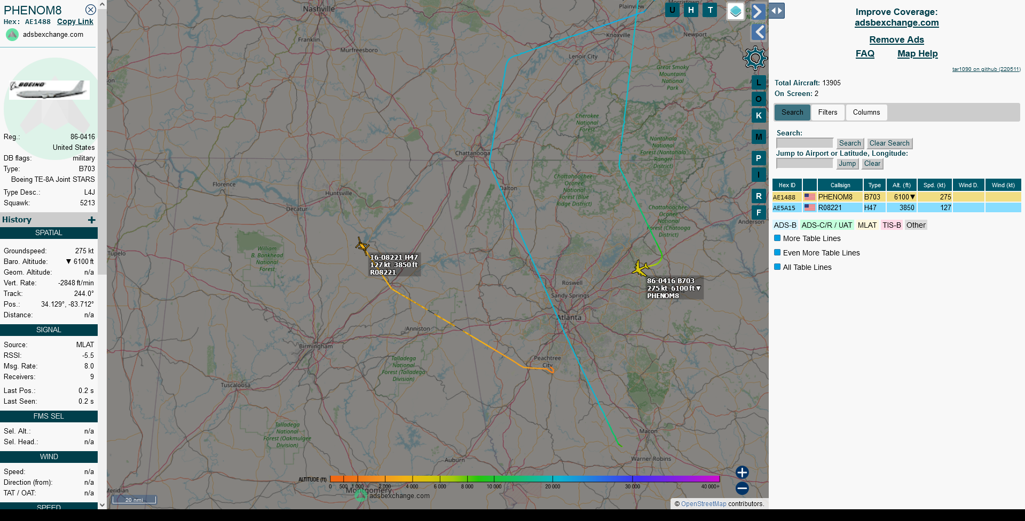Collapse the WIND section header

pos(49,457)
